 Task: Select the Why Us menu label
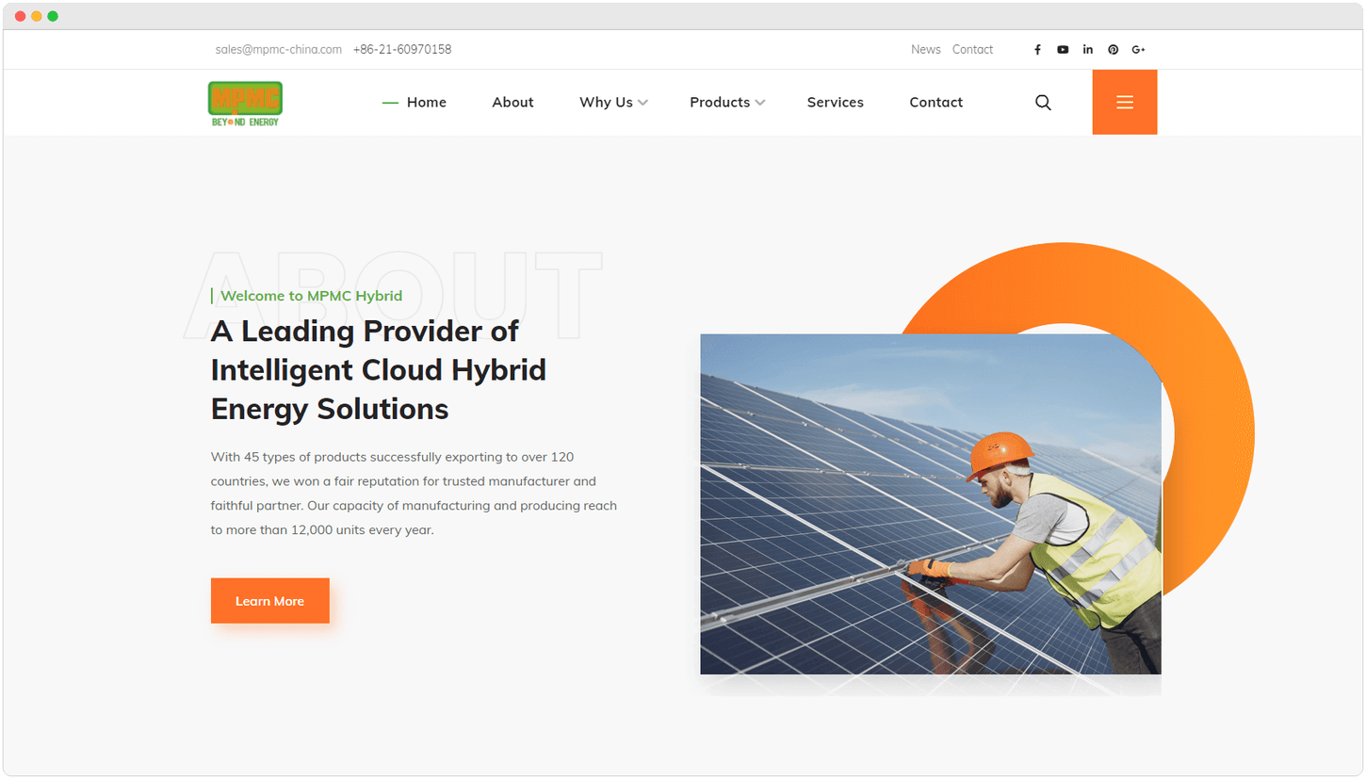tap(606, 103)
